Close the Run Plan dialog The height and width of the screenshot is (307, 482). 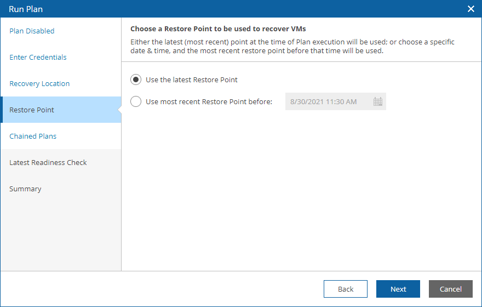pyautogui.click(x=470, y=9)
